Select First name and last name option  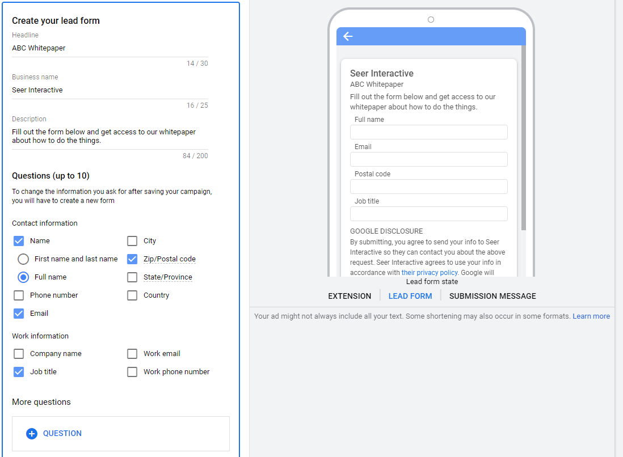click(23, 259)
